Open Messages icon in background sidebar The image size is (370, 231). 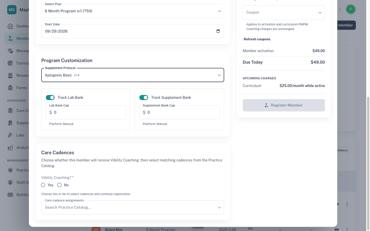[10, 51]
